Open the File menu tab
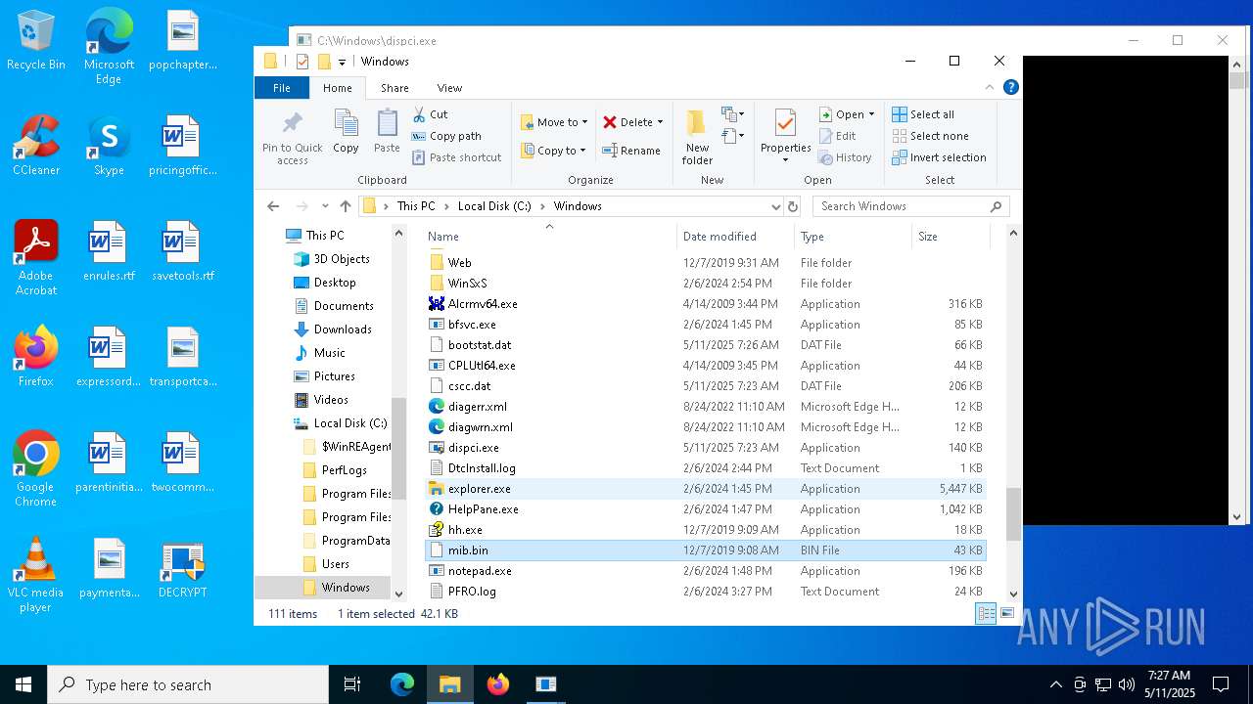This screenshot has width=1253, height=704. [282, 88]
